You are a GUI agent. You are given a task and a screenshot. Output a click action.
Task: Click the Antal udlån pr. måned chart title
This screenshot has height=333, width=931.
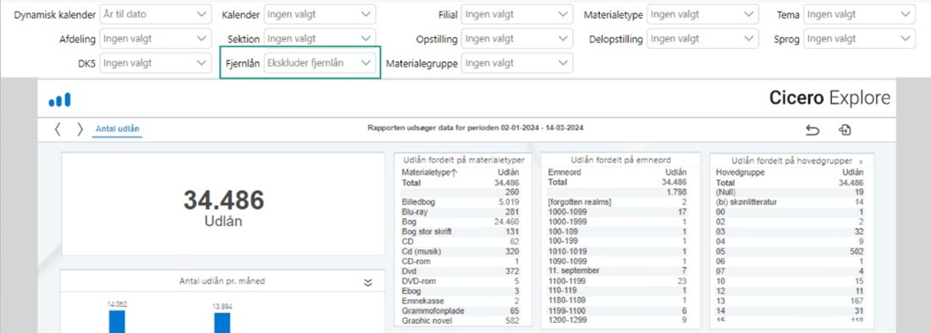pyautogui.click(x=222, y=281)
